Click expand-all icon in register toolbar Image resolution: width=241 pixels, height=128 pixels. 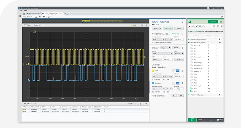click(x=214, y=26)
